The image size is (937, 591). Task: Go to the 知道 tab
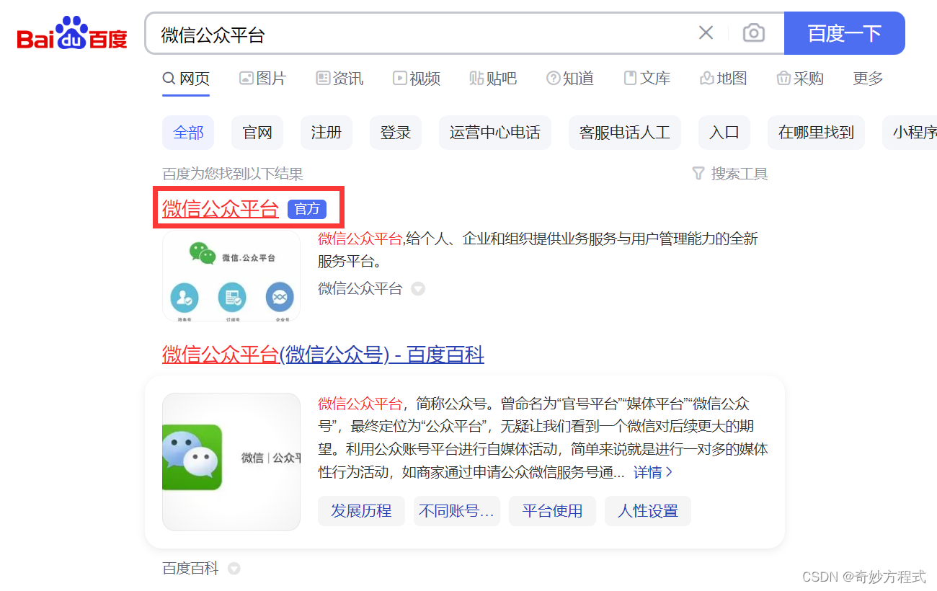pyautogui.click(x=570, y=79)
